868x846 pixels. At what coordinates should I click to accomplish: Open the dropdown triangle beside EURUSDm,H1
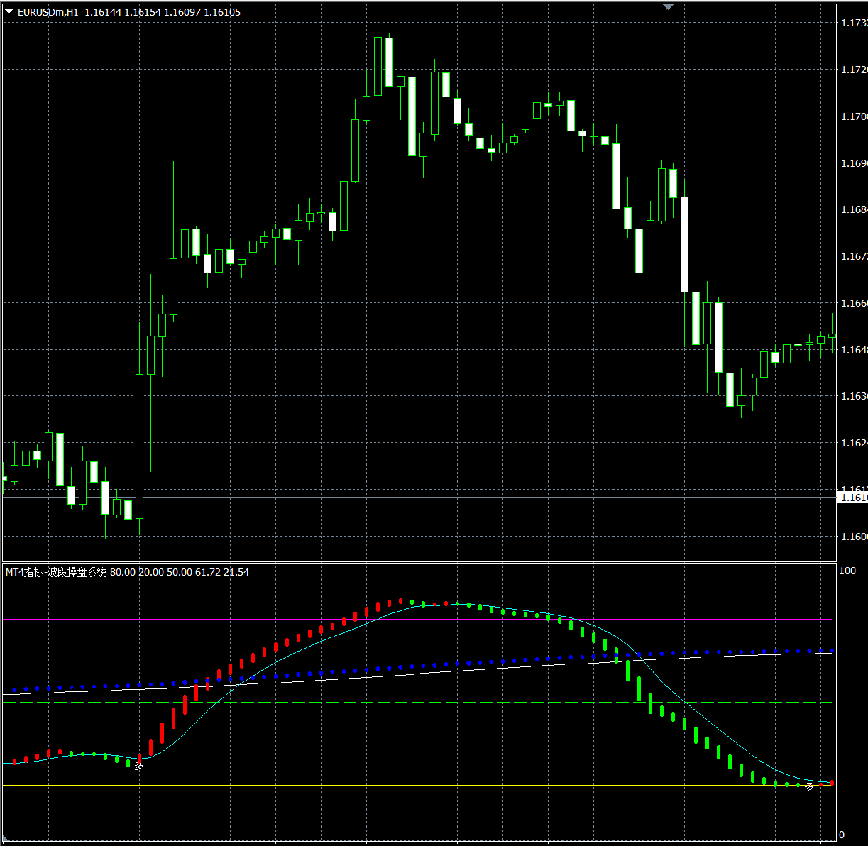(9, 11)
